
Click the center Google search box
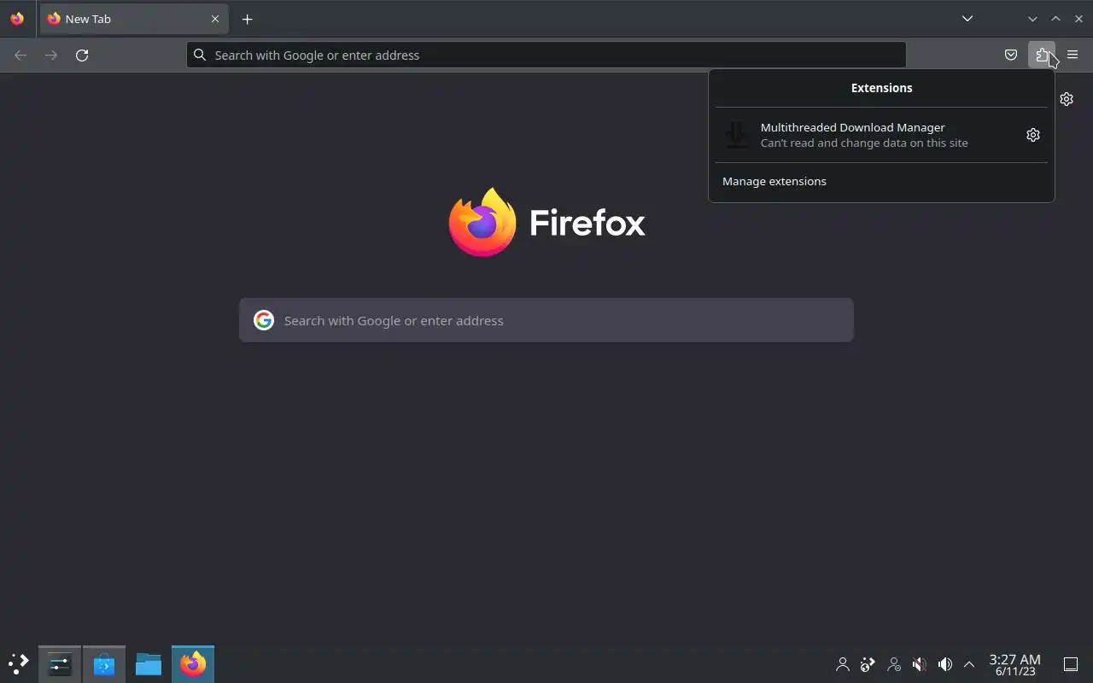click(546, 320)
